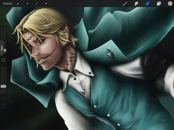The width and height of the screenshot is (174, 130).
Task: Select the Brush tool
Action: pyautogui.click(x=125, y=4)
